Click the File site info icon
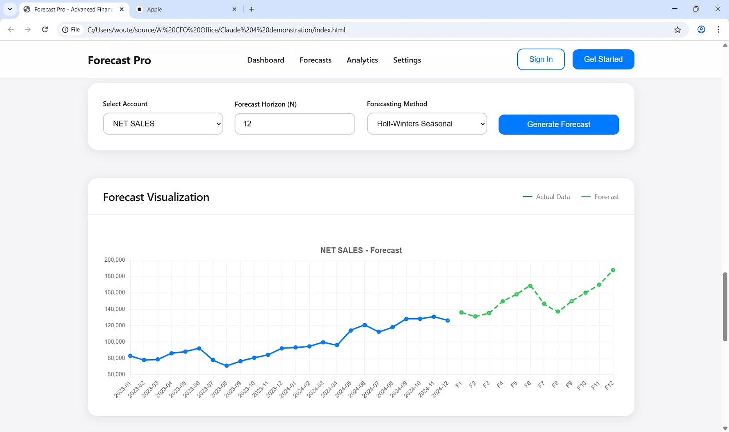This screenshot has width=729, height=432. coord(71,30)
